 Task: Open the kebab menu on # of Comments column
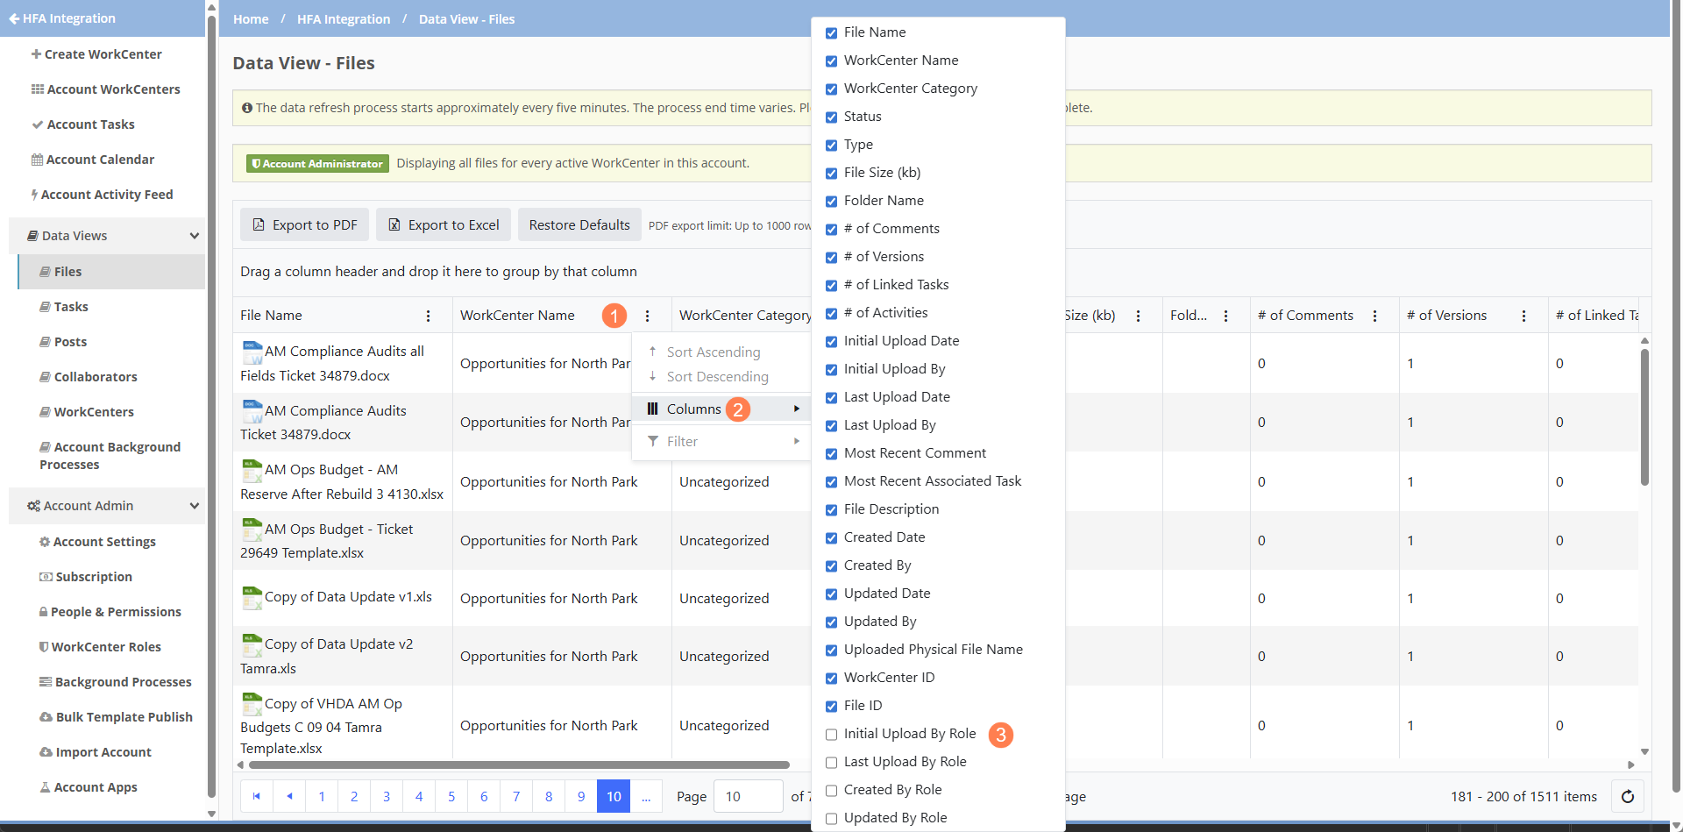1374,316
